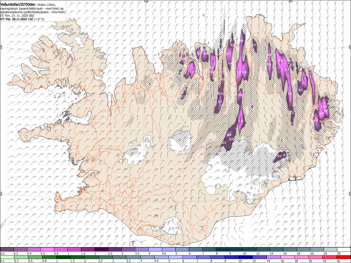Click the 'slydda/snjókoma' legend description line
The height and width of the screenshot is (263, 351).
pyautogui.click(x=33, y=12)
